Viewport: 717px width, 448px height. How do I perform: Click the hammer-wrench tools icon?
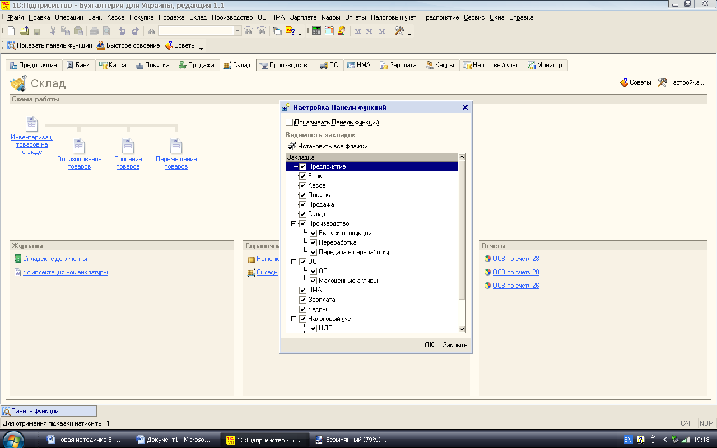tap(399, 31)
